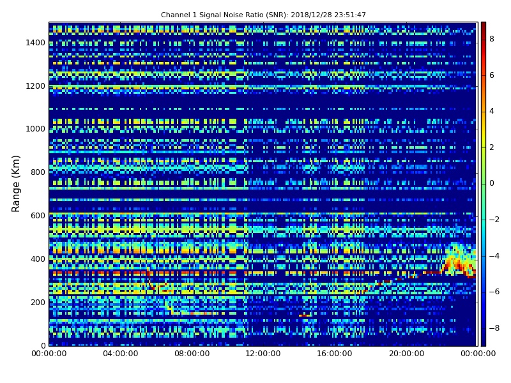Click the 08:00:00 time axis label
Viewport: 511px width, 383px height.
point(192,354)
